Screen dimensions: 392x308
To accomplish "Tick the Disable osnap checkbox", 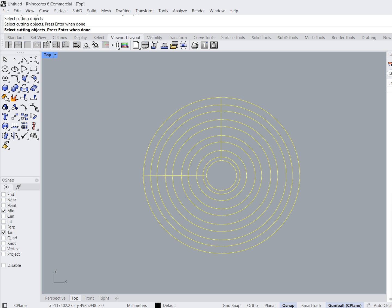I will (4, 265).
